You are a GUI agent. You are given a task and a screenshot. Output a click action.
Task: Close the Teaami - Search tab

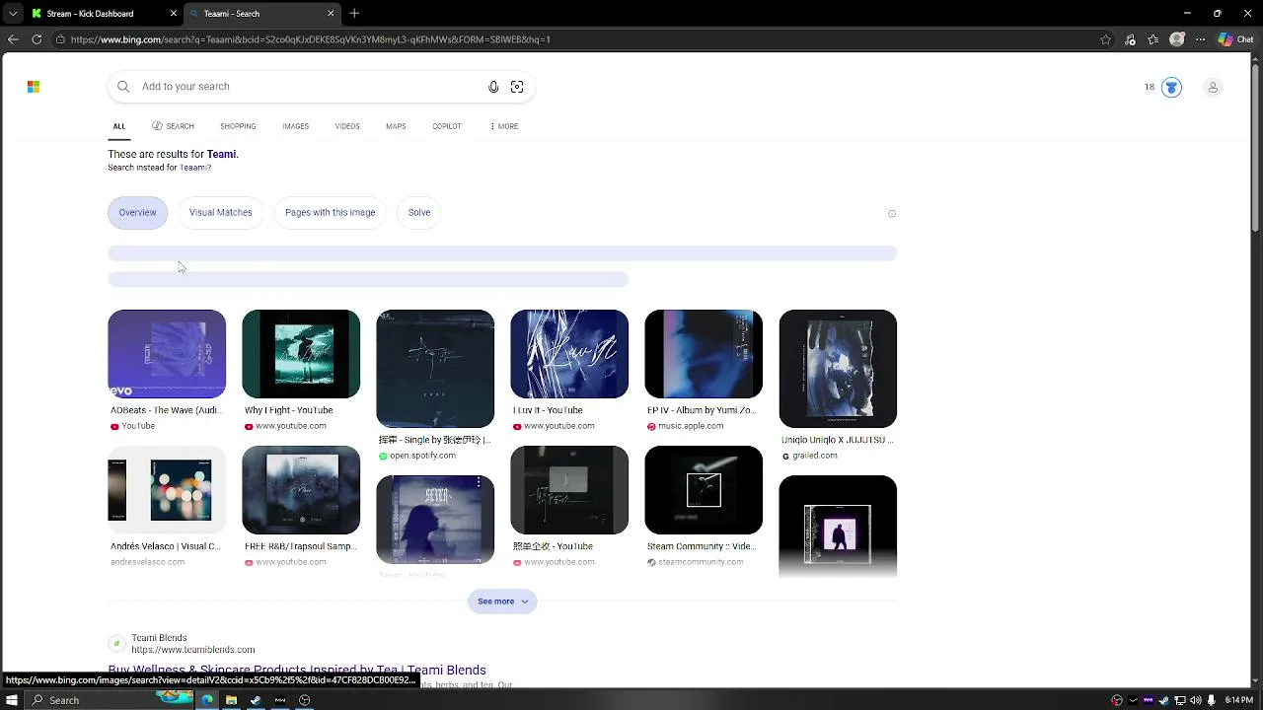[331, 14]
